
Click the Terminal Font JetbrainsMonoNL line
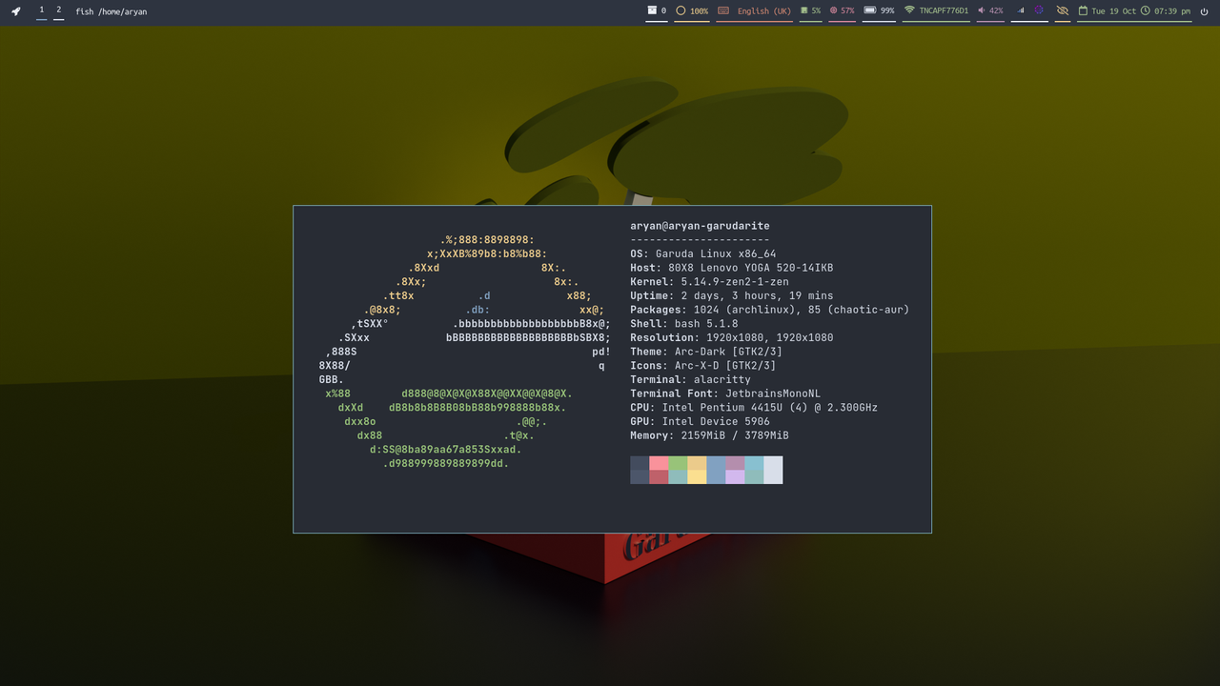point(725,393)
